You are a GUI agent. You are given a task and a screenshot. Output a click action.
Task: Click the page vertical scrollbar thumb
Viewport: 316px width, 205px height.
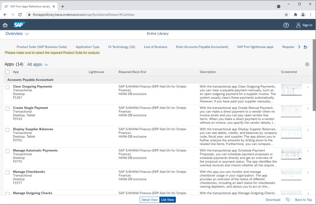click(314, 75)
